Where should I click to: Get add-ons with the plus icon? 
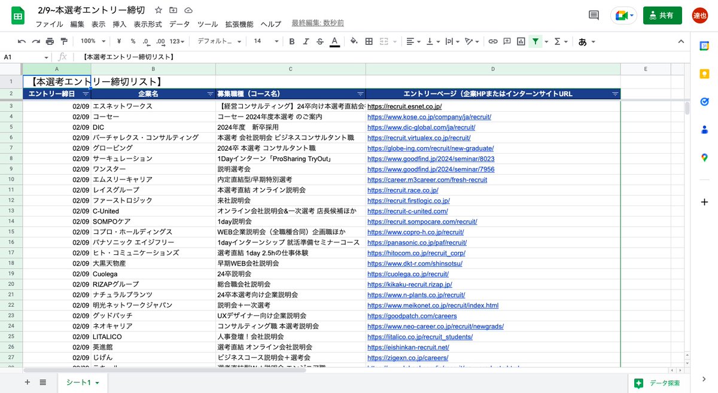[704, 202]
